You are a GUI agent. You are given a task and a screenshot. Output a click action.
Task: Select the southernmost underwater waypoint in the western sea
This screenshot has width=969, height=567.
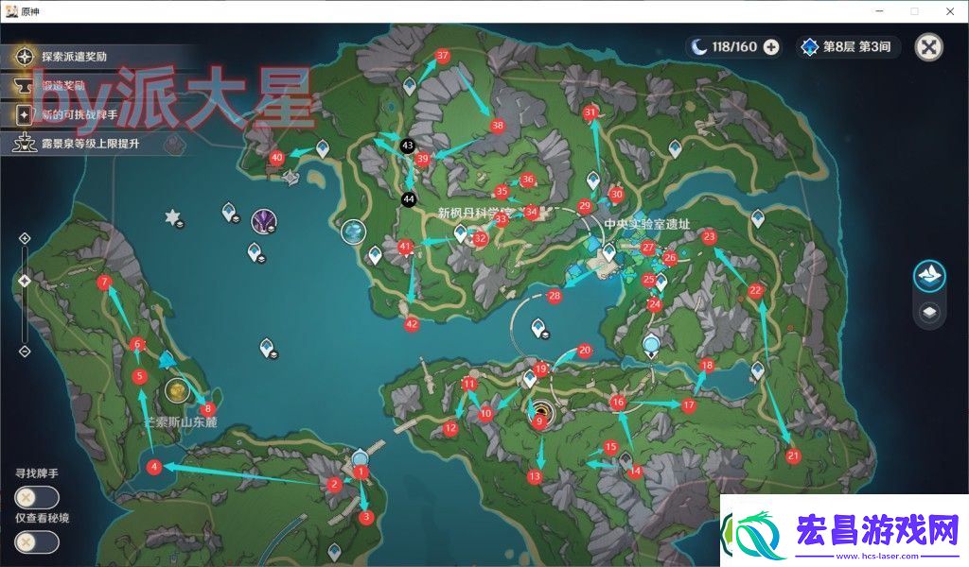(x=267, y=348)
